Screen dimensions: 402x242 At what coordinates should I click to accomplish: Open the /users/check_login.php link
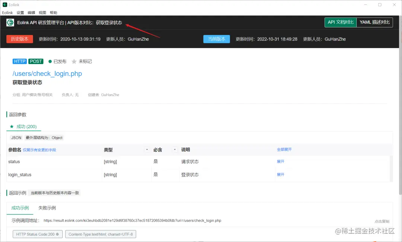pos(47,74)
